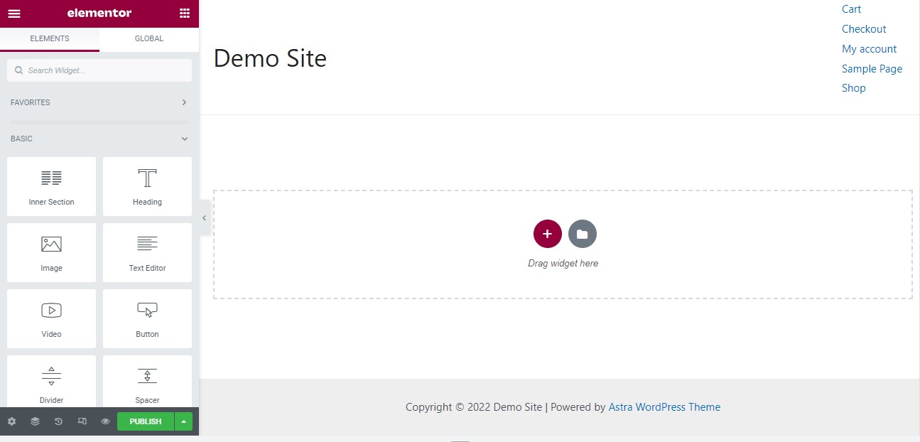Click the add new section plus button
920x442 pixels.
547,234
